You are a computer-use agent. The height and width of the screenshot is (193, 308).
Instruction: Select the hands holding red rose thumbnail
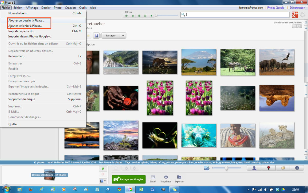coord(121,98)
